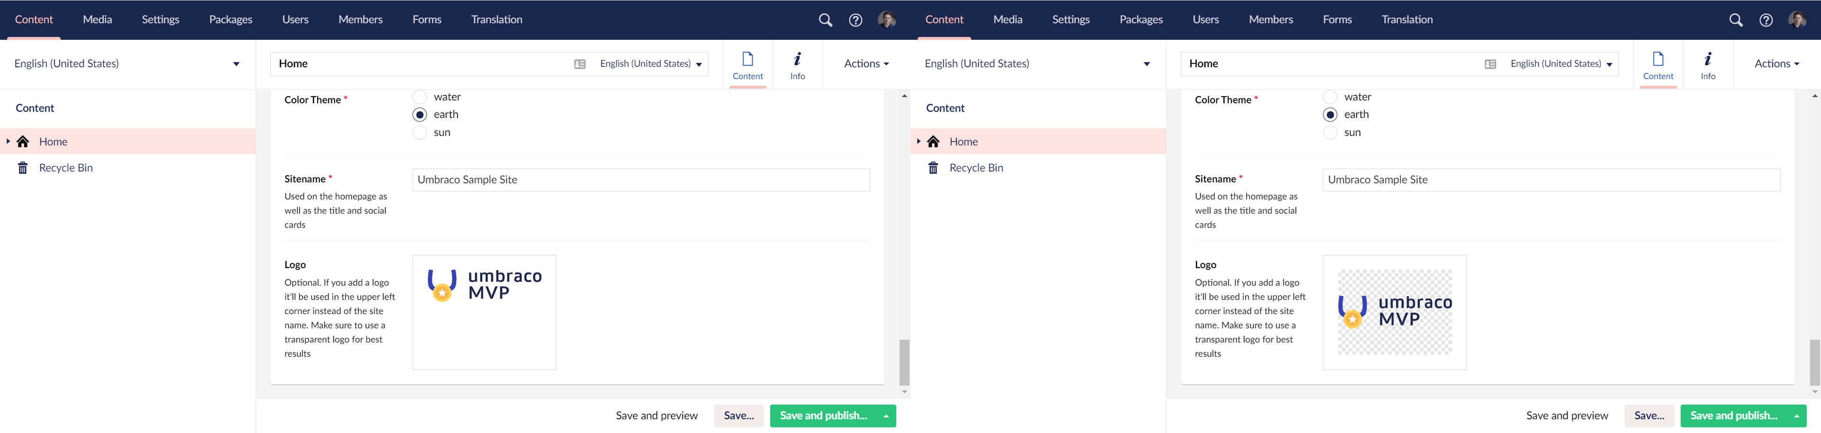Viewport: 1821px width, 433px height.
Task: Click Recycle Bin trash icon in left panel
Action: tap(23, 167)
